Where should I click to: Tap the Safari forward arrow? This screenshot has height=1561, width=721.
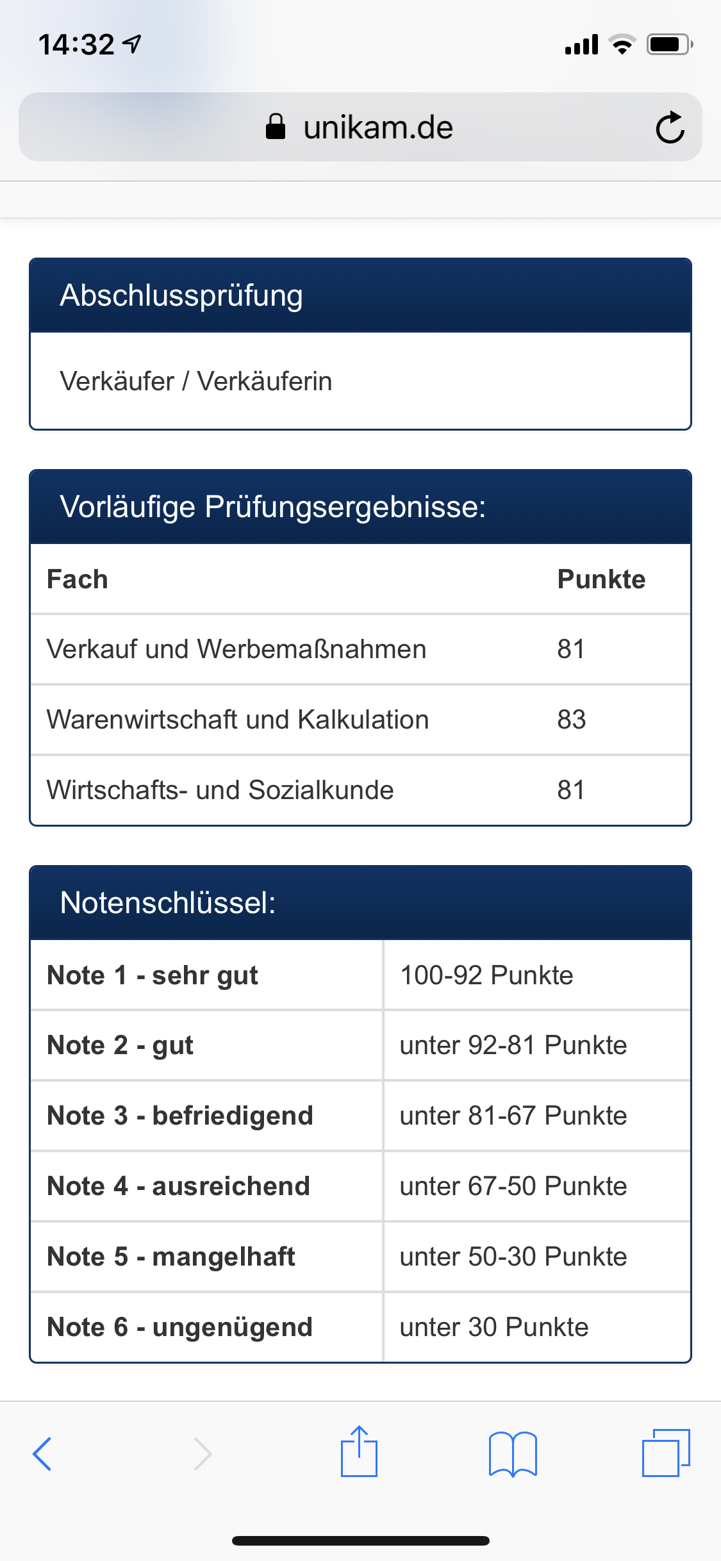tap(203, 1453)
